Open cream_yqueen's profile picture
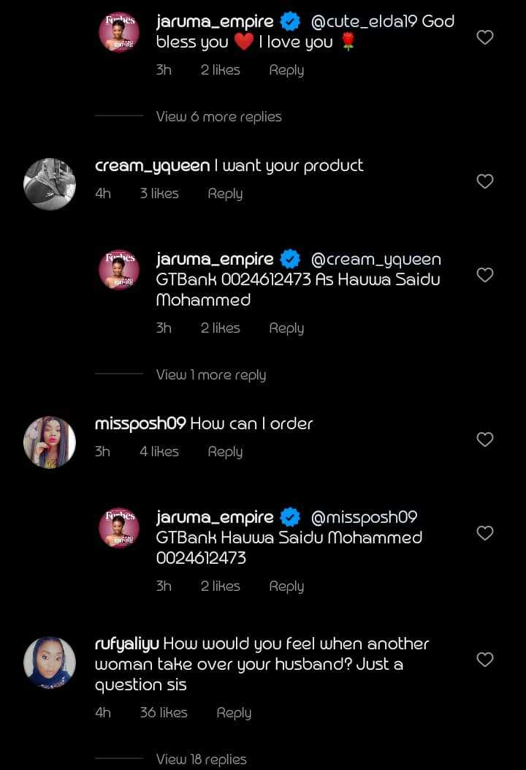 [x=50, y=184]
